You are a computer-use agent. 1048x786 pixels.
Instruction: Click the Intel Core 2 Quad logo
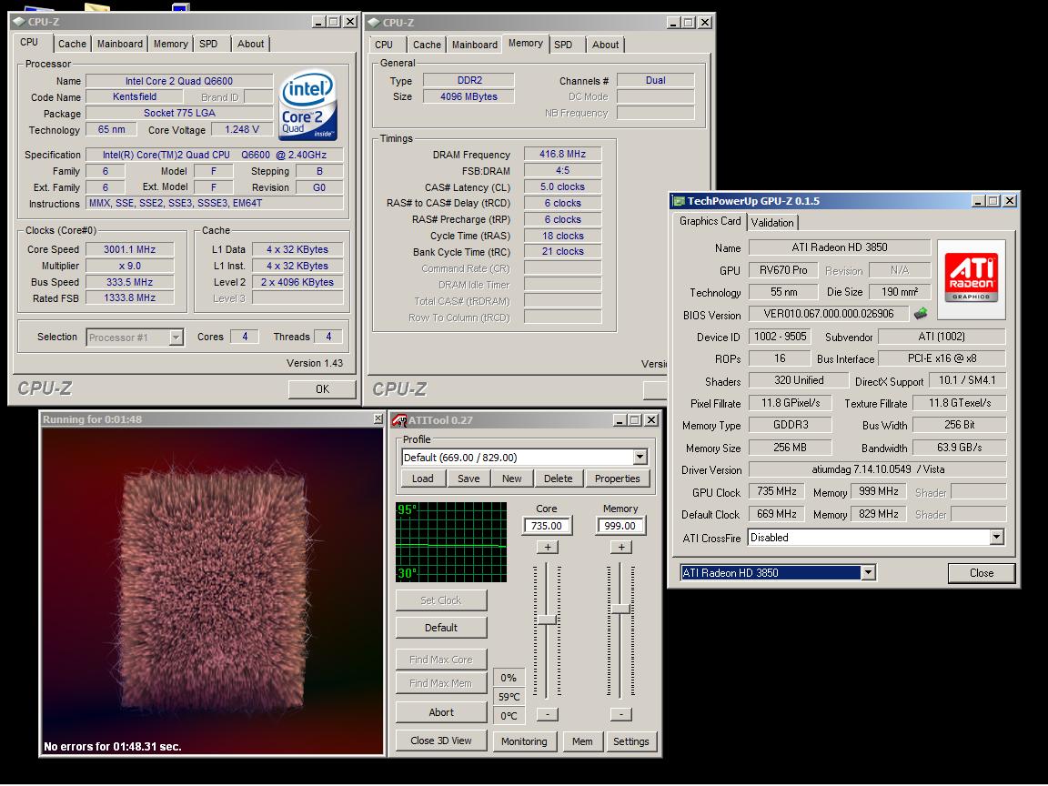(307, 106)
